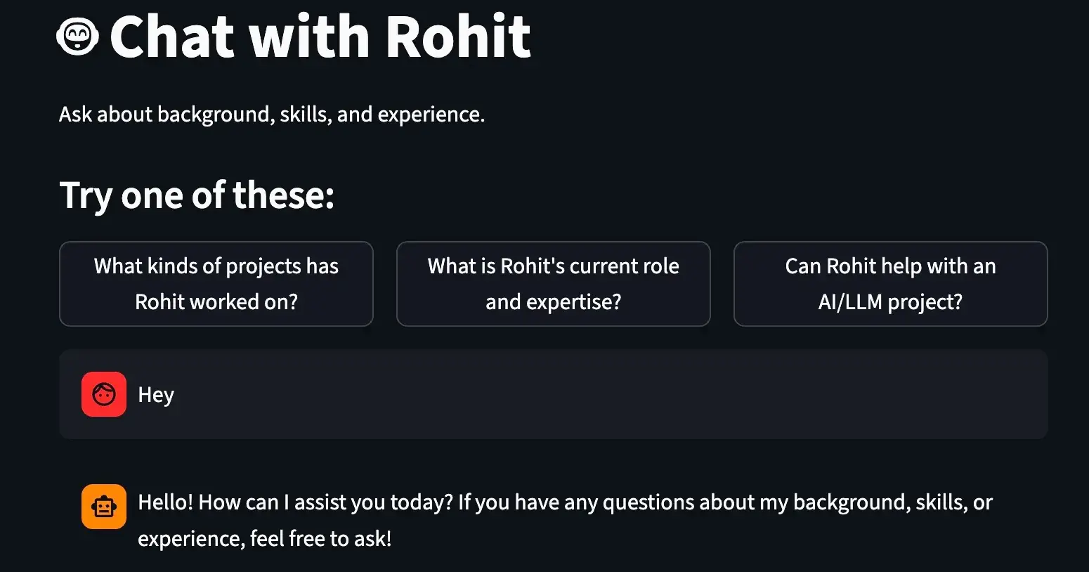Choose 'What kinds of projects has Rohit worked on?'
This screenshot has height=572, width=1089.
pyautogui.click(x=216, y=284)
